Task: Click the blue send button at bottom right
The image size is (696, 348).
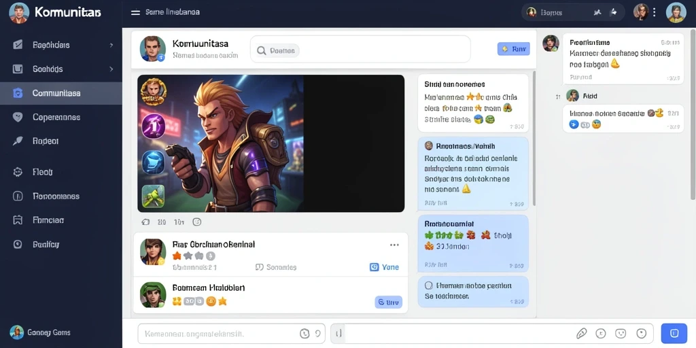Action: pyautogui.click(x=674, y=333)
